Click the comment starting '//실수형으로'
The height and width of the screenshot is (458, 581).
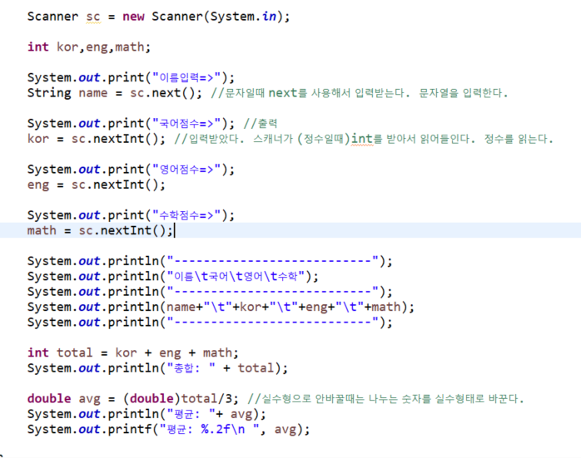tap(385, 399)
